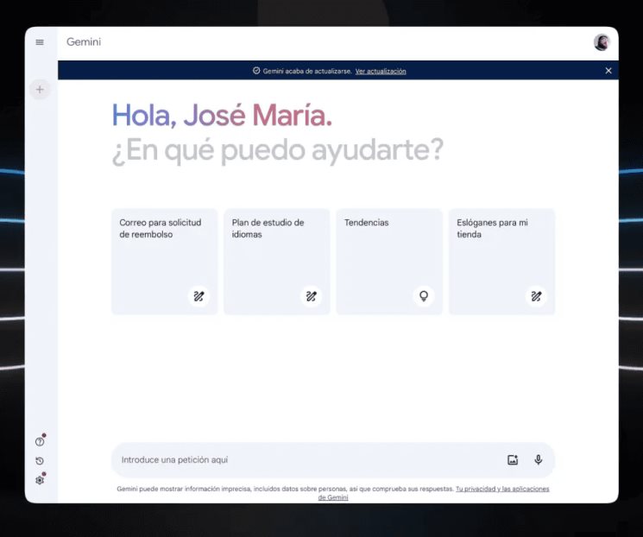Open 'Tu privacidad y las aplicaciones' link

coord(502,489)
